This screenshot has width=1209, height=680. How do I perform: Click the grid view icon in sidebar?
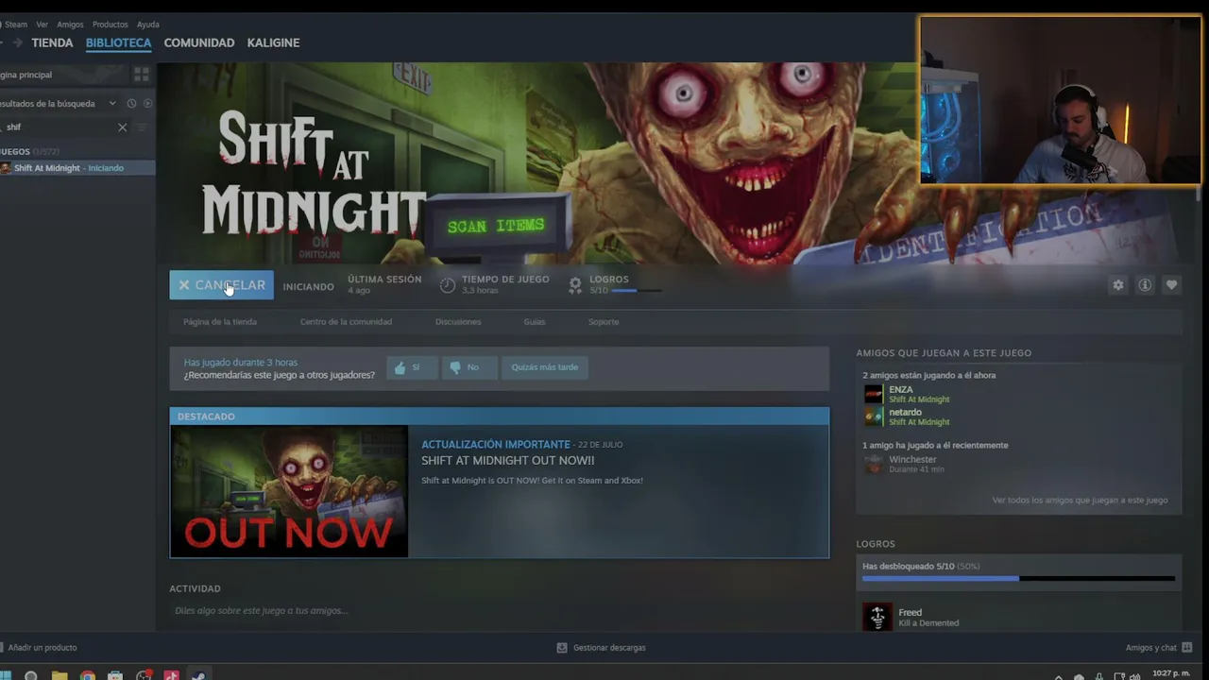click(142, 74)
